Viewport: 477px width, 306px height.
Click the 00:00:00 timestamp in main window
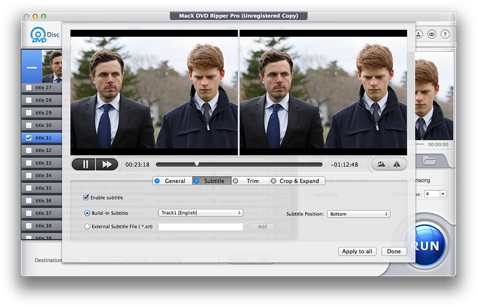(438, 145)
